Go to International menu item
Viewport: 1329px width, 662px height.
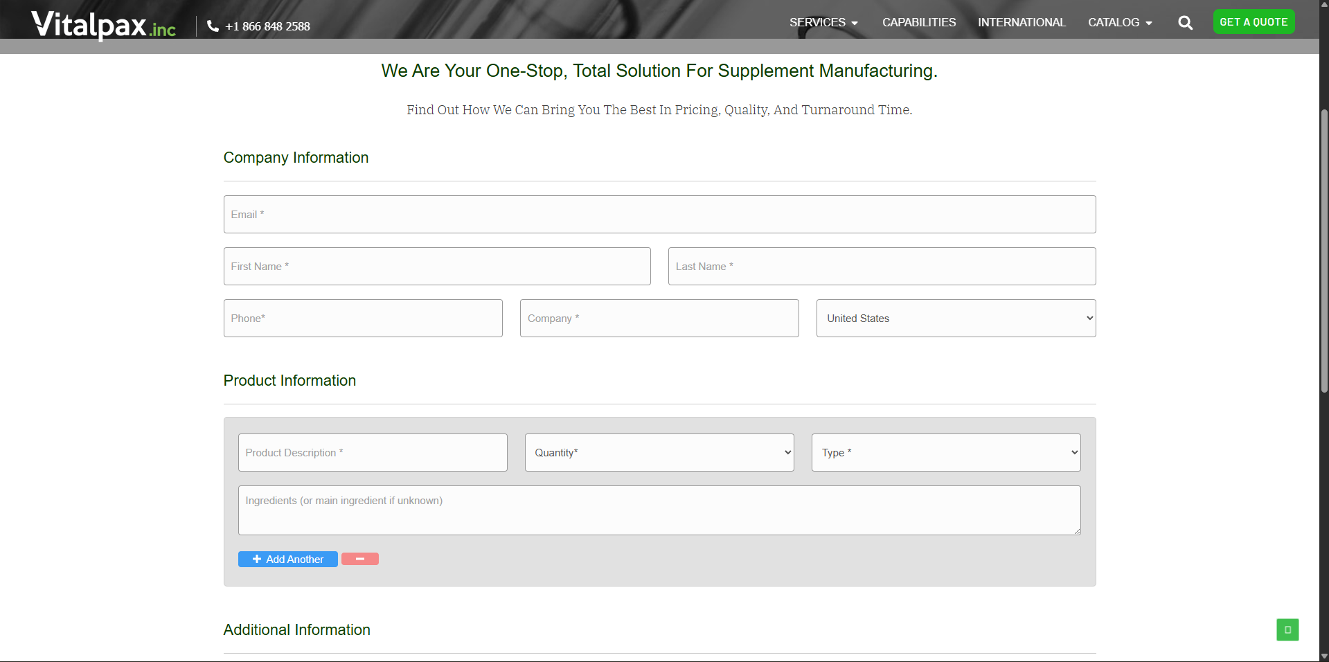click(x=1022, y=22)
